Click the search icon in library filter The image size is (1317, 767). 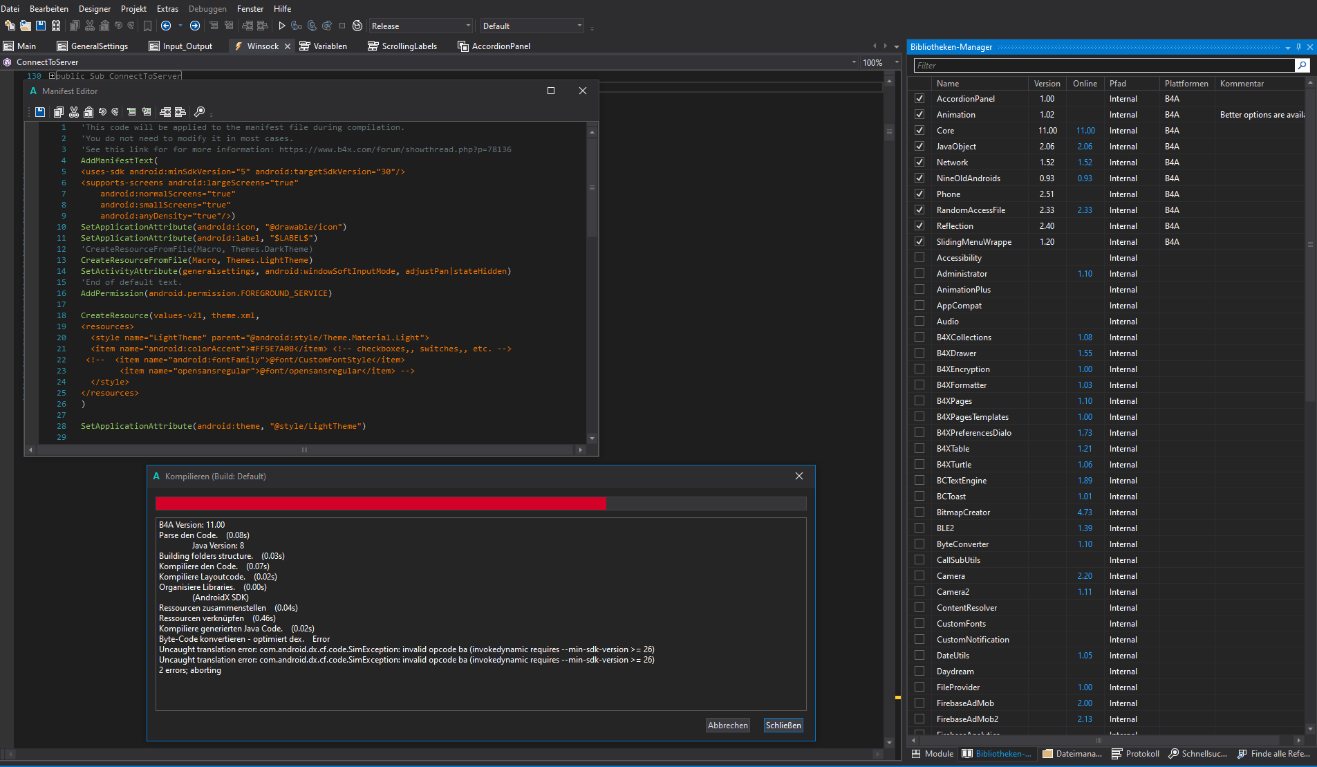1302,65
